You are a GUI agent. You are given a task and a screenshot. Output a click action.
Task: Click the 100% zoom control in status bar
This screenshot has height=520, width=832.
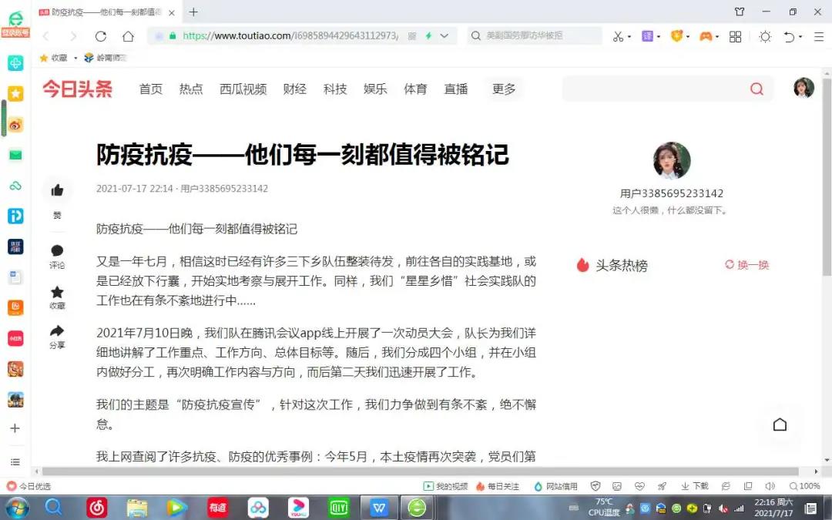(x=804, y=486)
